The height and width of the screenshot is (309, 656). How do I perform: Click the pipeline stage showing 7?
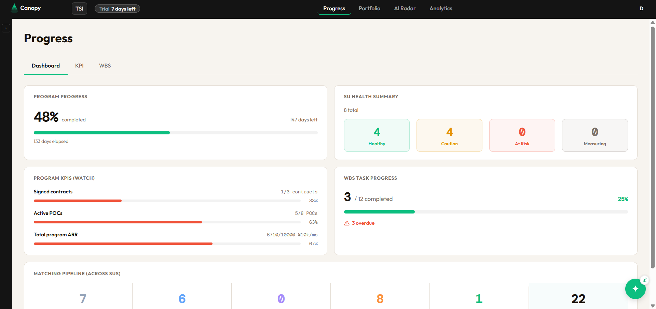[83, 299]
